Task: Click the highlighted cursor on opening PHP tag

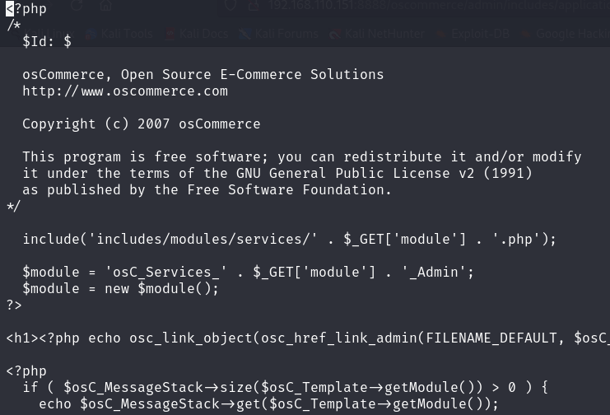Action: click(x=10, y=9)
